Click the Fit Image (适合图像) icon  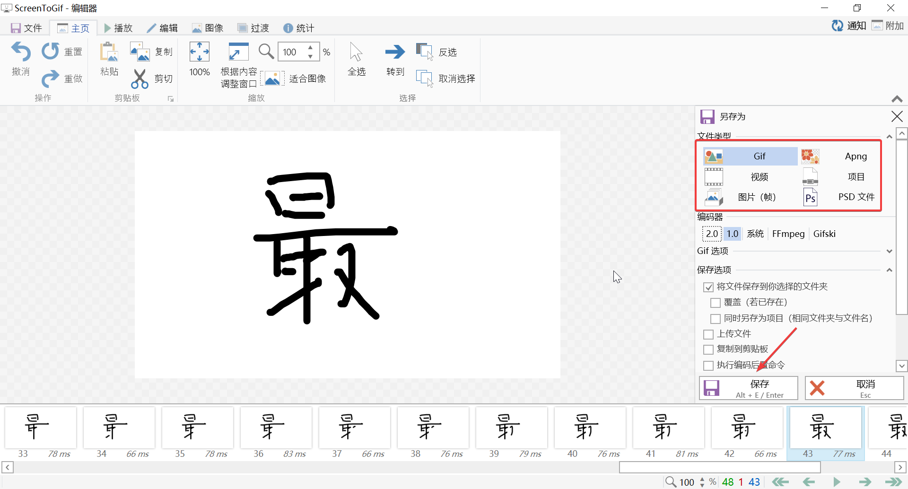272,79
